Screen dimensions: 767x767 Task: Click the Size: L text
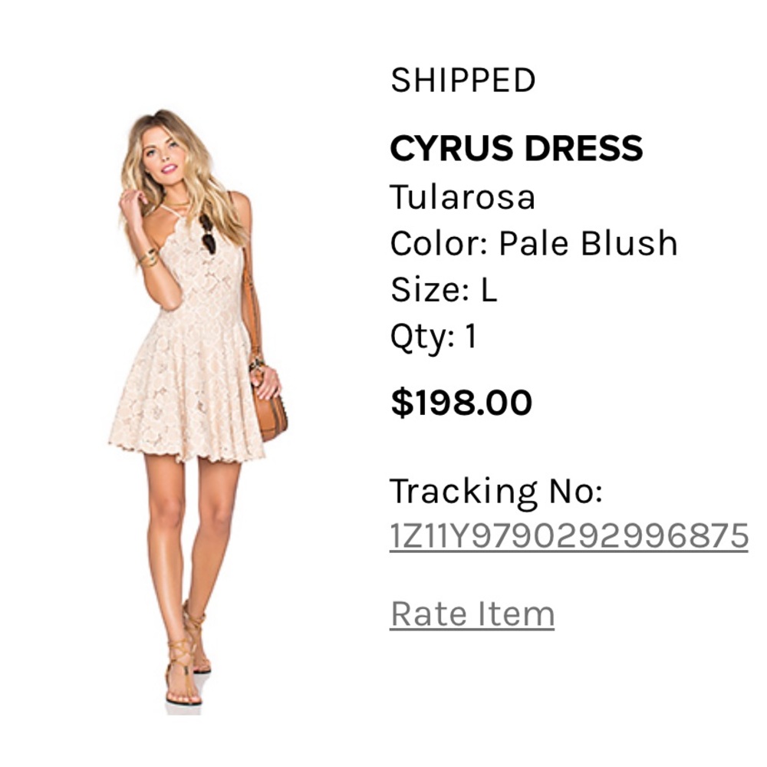click(445, 289)
